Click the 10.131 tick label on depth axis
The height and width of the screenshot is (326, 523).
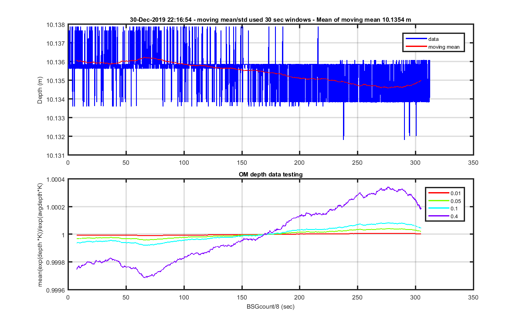click(56, 155)
